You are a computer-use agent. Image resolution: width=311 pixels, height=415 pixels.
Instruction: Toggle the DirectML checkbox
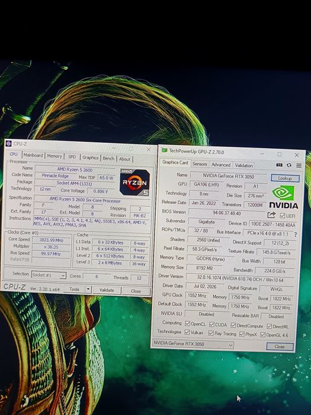pyautogui.click(x=269, y=326)
